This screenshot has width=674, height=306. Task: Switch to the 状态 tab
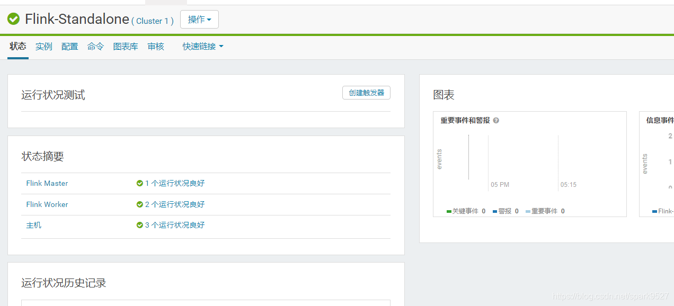[x=18, y=47]
